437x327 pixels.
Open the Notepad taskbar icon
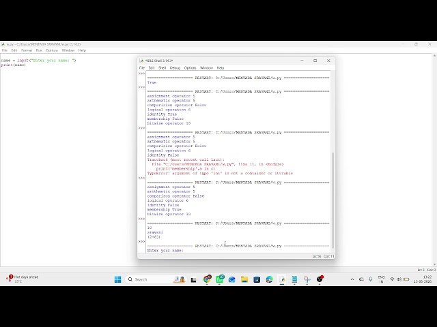click(294, 279)
